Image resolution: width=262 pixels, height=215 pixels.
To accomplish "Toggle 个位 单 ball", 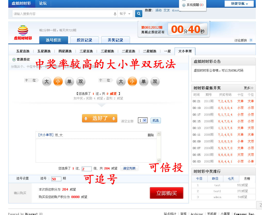I will [144, 82].
